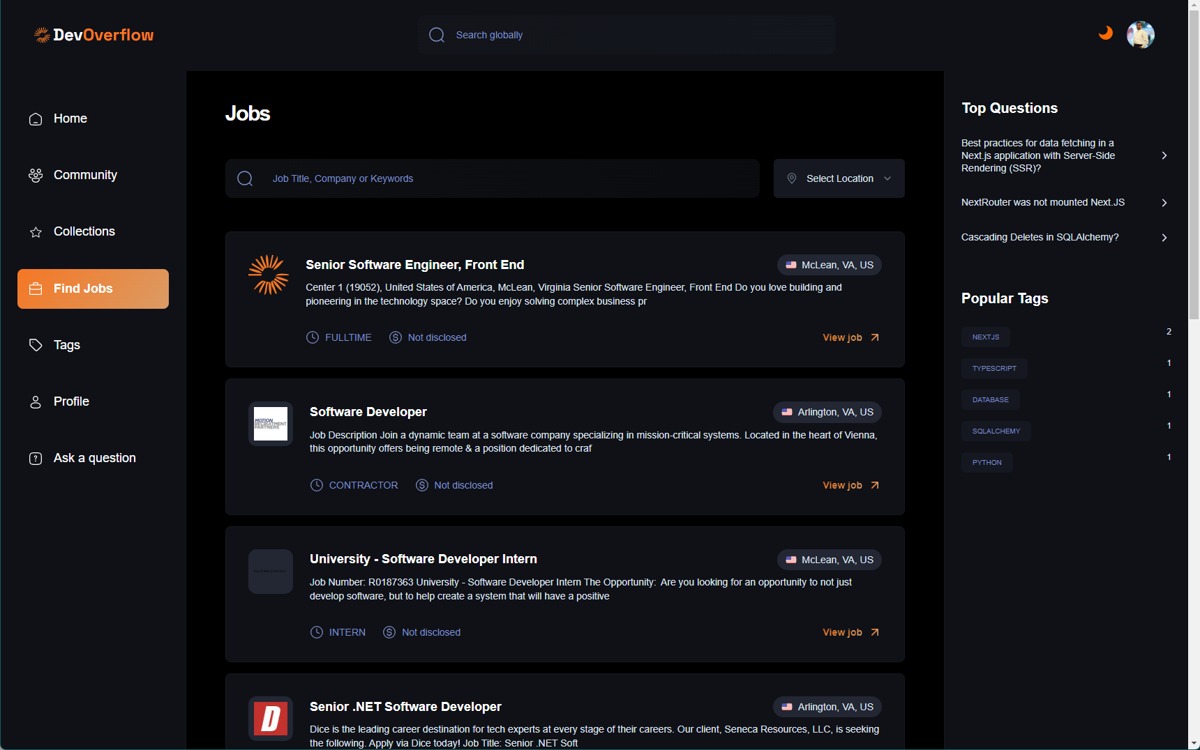Open the Senior Software Engineer, Front End title

[x=415, y=265]
